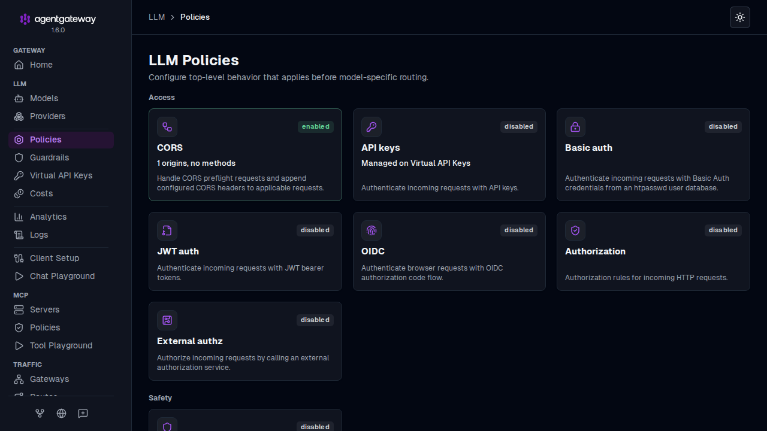Click the Client Setup icon
The image size is (767, 431).
tap(19, 258)
